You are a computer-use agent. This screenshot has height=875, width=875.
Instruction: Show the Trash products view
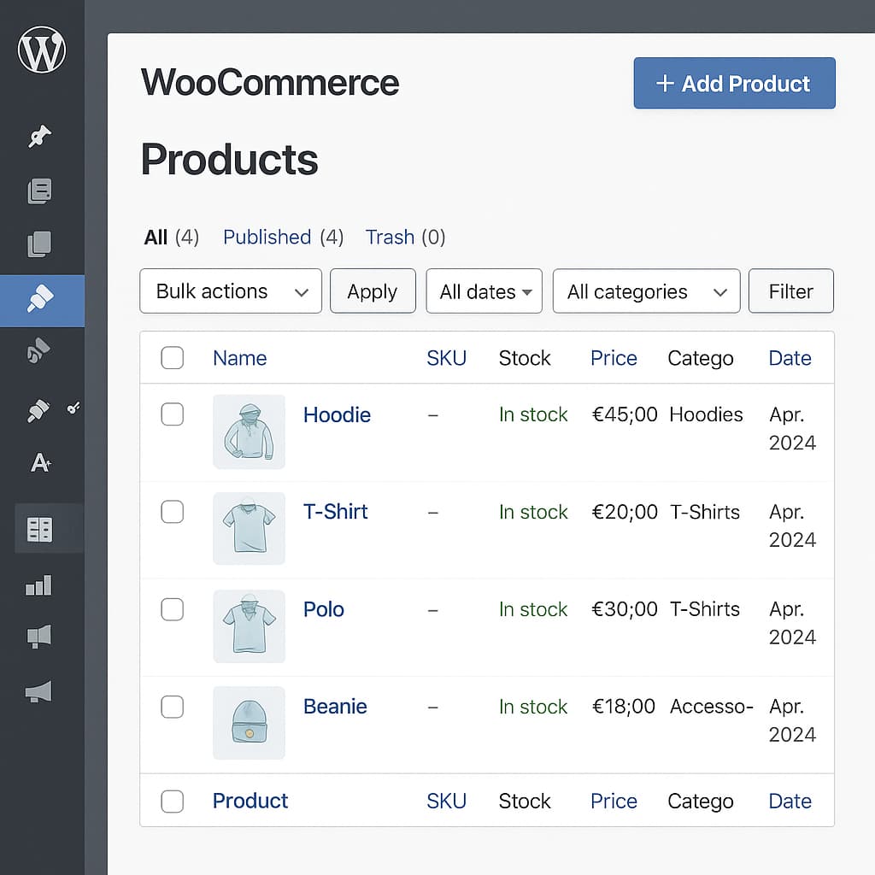(390, 237)
